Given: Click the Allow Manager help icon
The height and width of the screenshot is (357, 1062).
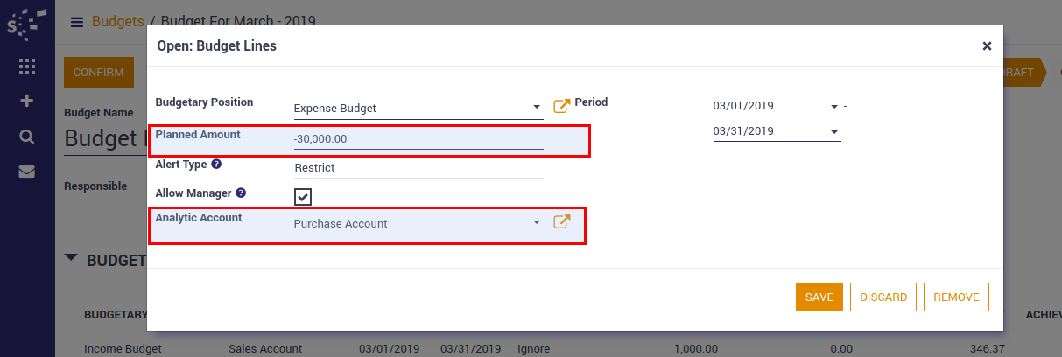Looking at the screenshot, I should (241, 192).
